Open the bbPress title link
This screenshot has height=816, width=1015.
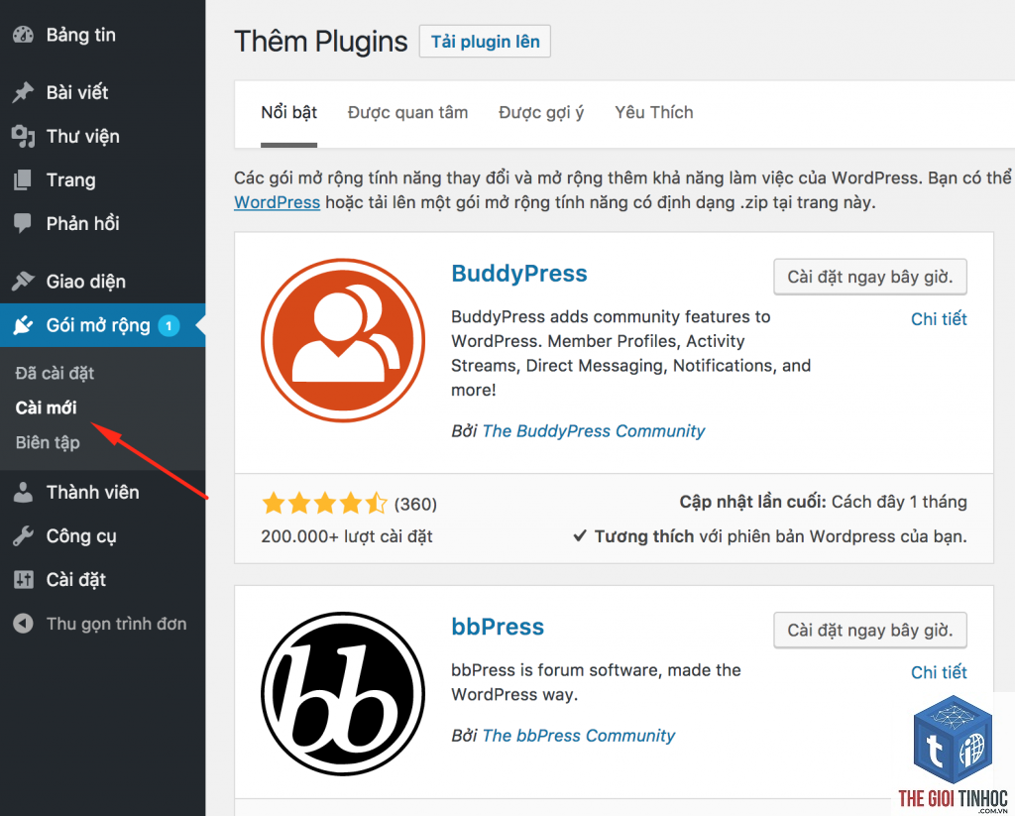pos(498,627)
